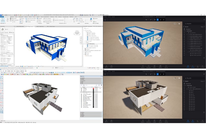206x137 pixels.
Task: Expand the Materials section in SketchUp tray
Action: coord(91,79)
